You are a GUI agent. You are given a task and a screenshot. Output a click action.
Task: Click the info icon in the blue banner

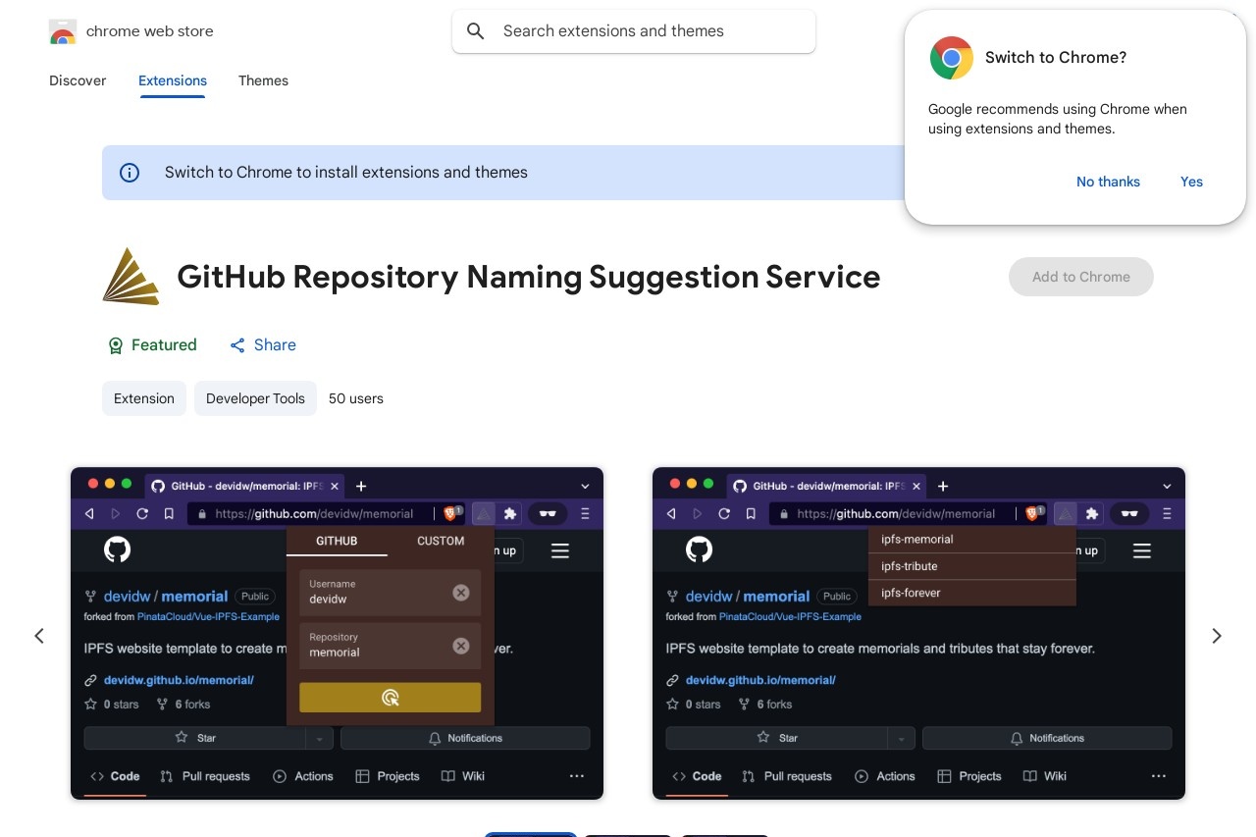click(x=130, y=173)
